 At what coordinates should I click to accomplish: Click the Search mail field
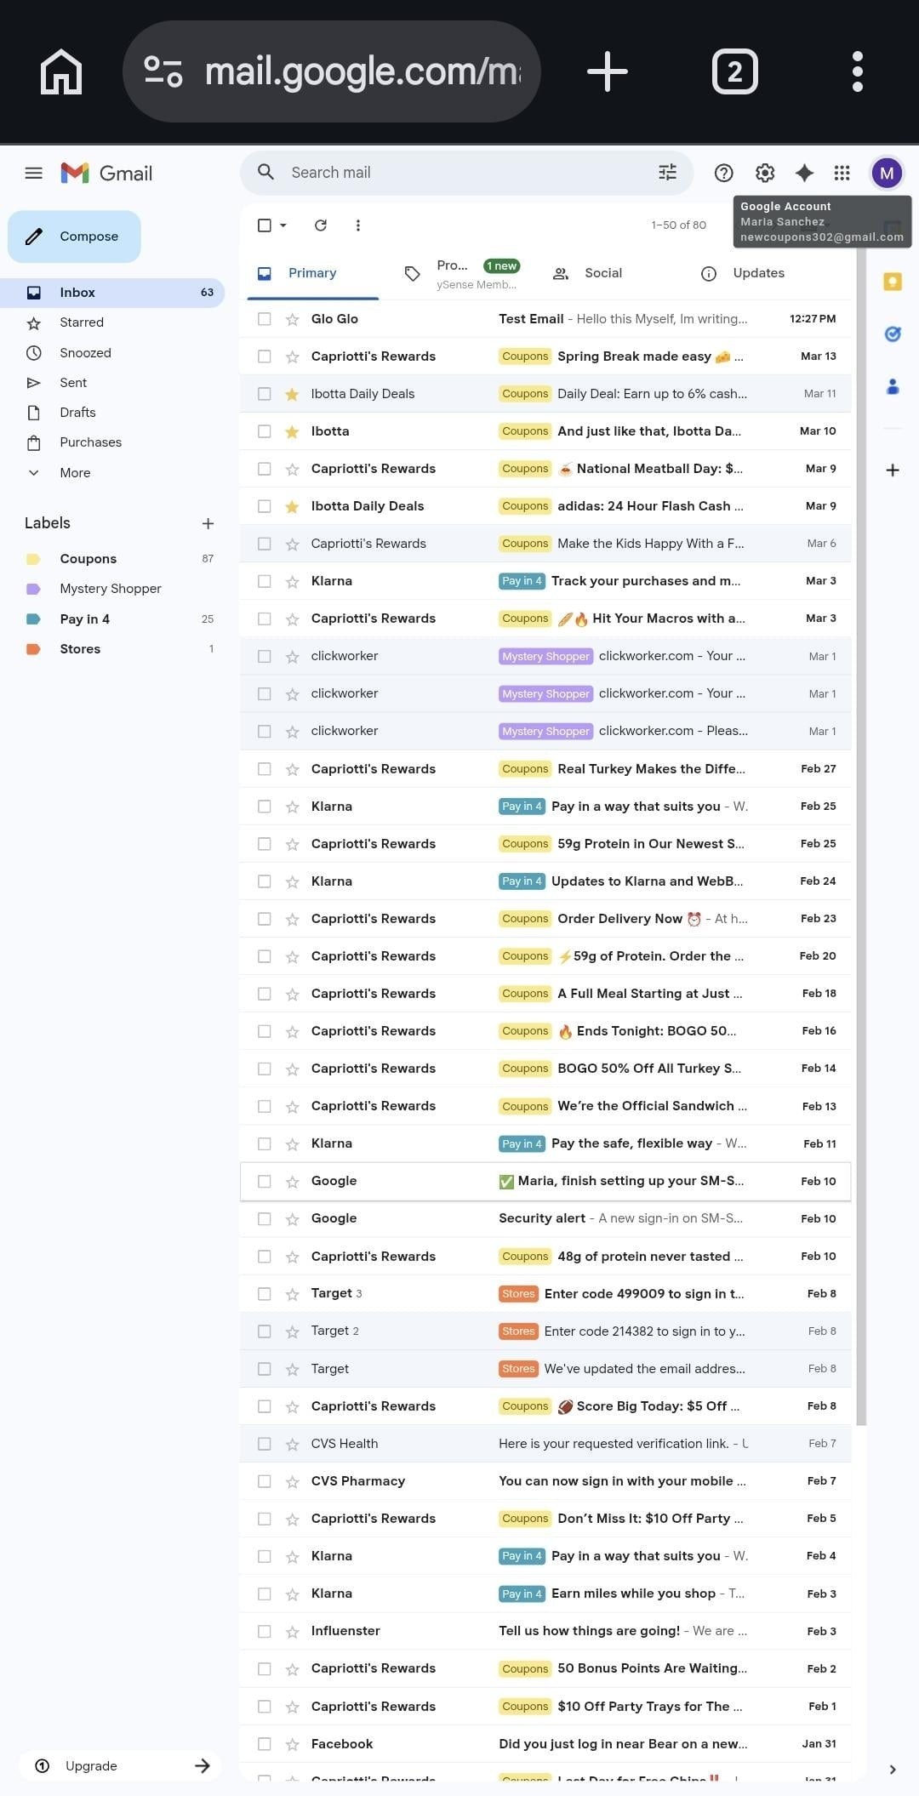pos(466,173)
